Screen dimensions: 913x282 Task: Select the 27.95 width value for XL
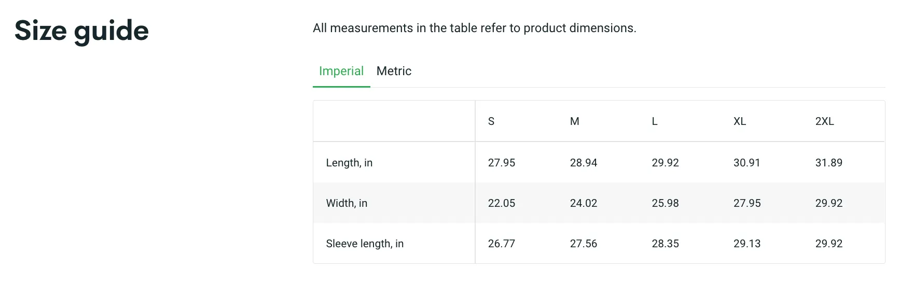coord(747,203)
